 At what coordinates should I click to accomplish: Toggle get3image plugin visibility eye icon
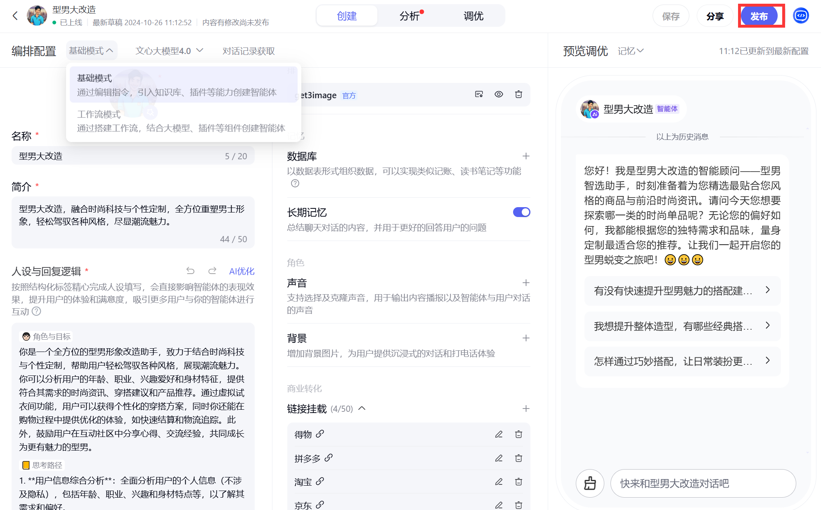click(499, 94)
